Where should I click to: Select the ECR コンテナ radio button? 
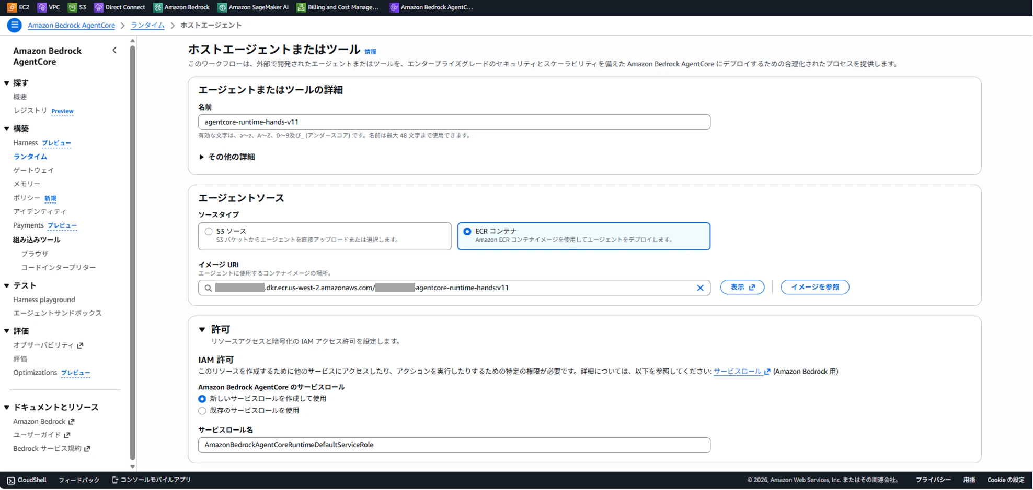coord(467,232)
